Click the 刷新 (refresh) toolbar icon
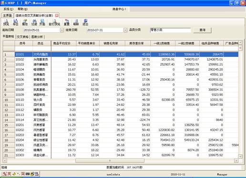Image resolution: width=246 pixels, height=178 pixels. pyautogui.click(x=76, y=22)
